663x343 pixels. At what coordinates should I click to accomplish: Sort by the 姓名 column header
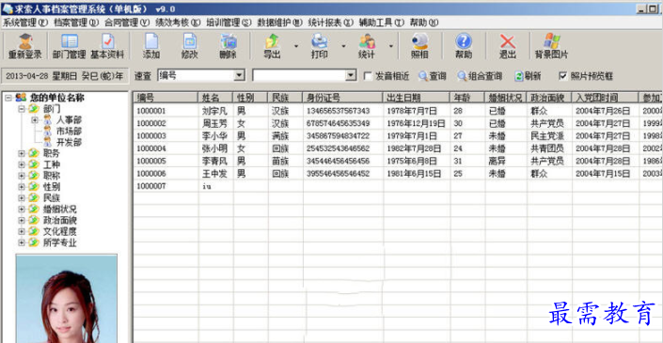(215, 98)
